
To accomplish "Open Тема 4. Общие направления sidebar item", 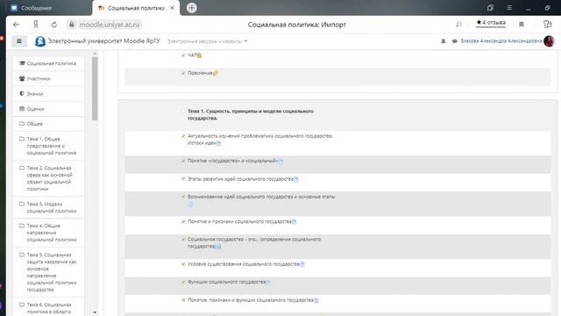I will coord(49,233).
